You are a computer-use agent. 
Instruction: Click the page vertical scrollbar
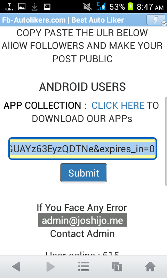[x=166, y=141]
